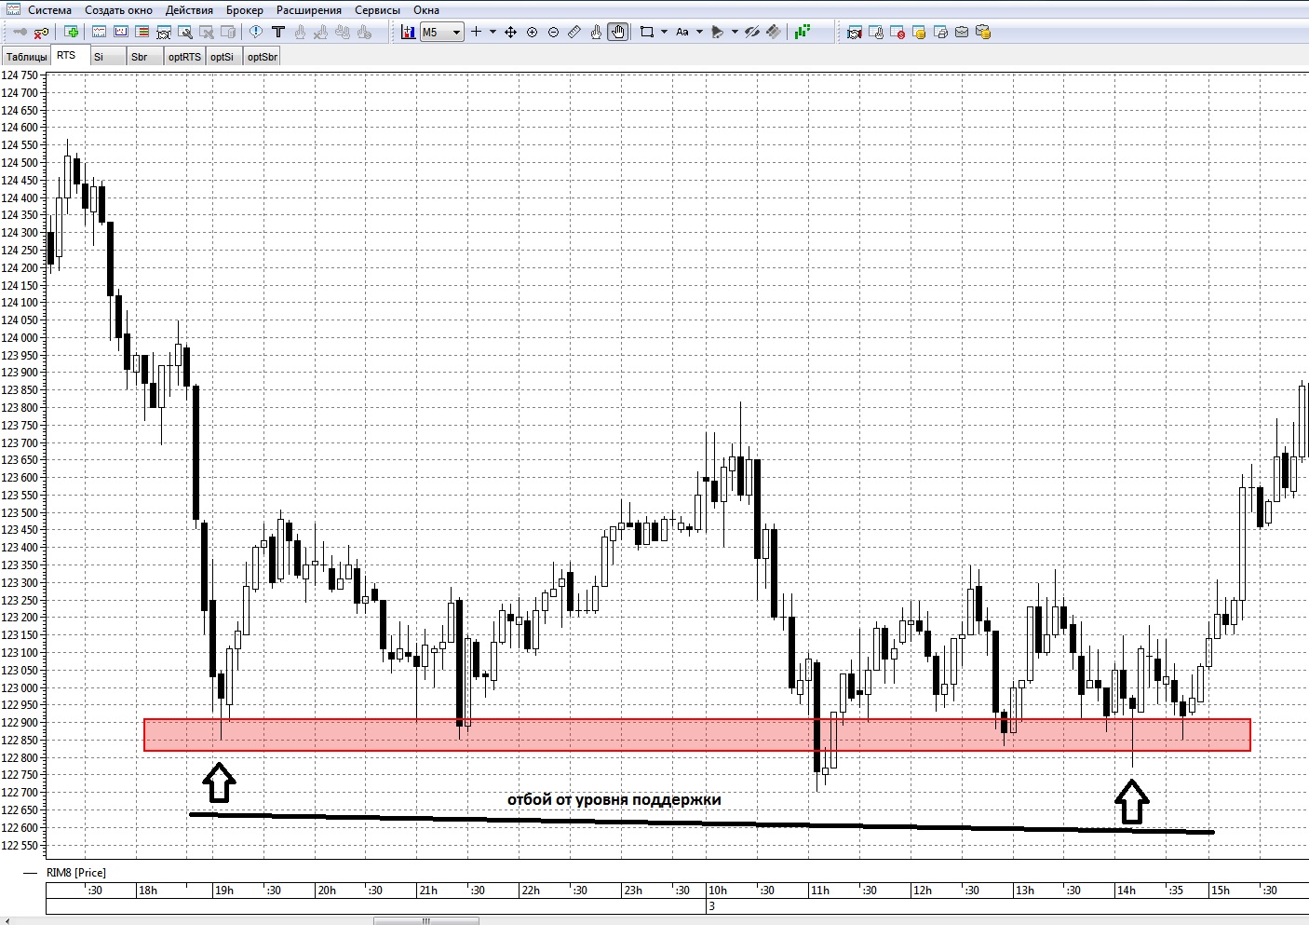Open the Окна menu
The height and width of the screenshot is (925, 1309).
click(426, 10)
